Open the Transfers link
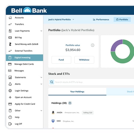The height and width of the screenshot is (134, 134). coord(19,24)
